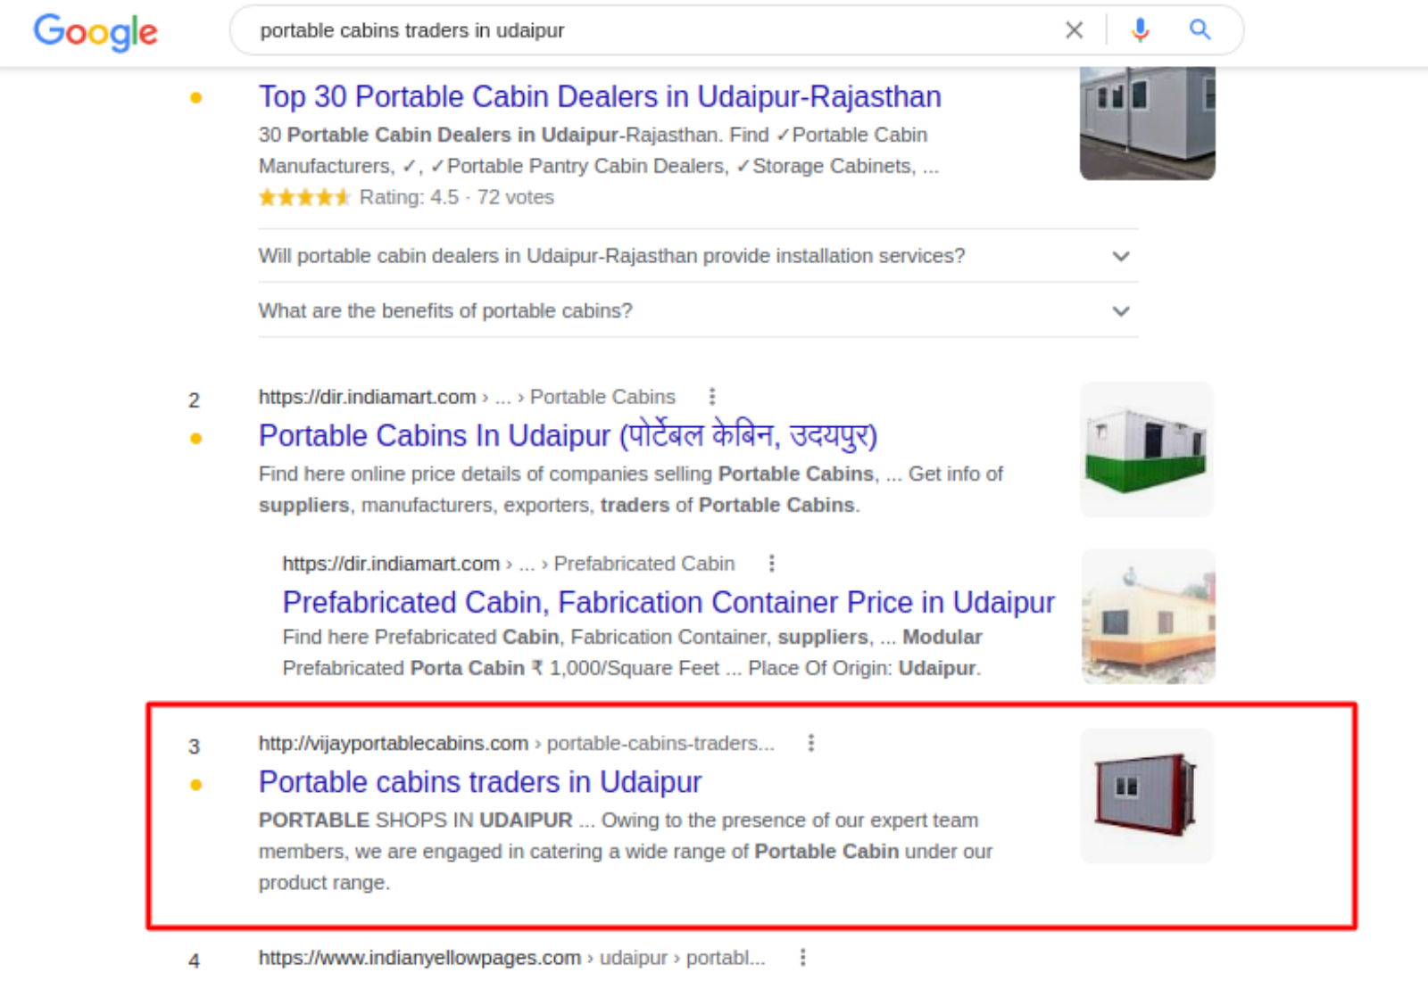This screenshot has height=981, width=1428.
Task: Expand 'What are the benefits of portable cabins?'
Action: (1121, 310)
